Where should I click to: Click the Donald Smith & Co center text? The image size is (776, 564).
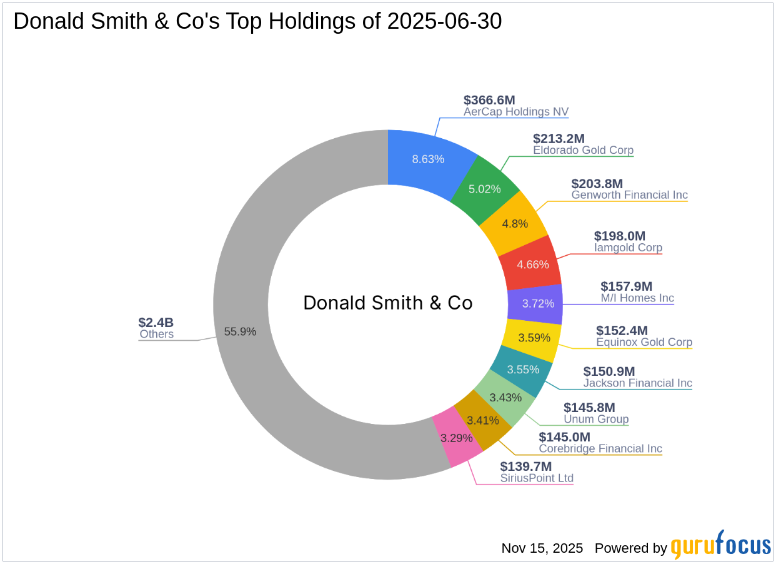coord(388,303)
